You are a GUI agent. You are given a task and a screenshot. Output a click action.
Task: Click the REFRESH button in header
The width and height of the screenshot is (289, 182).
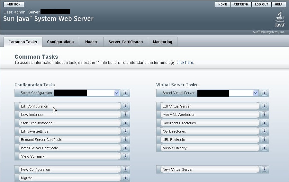tap(241, 4)
